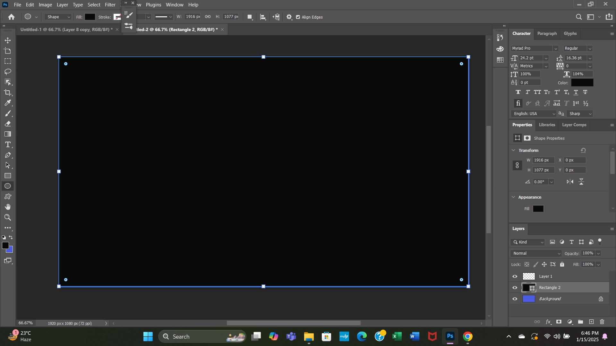Open English: USA language dropdown
The image size is (616, 346).
(x=534, y=114)
